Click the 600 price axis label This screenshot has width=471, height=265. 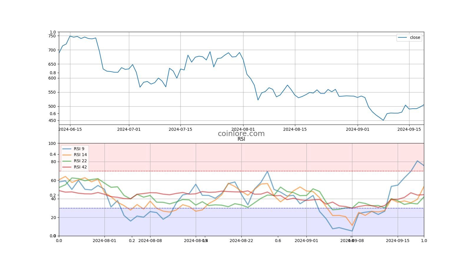tap(52, 78)
